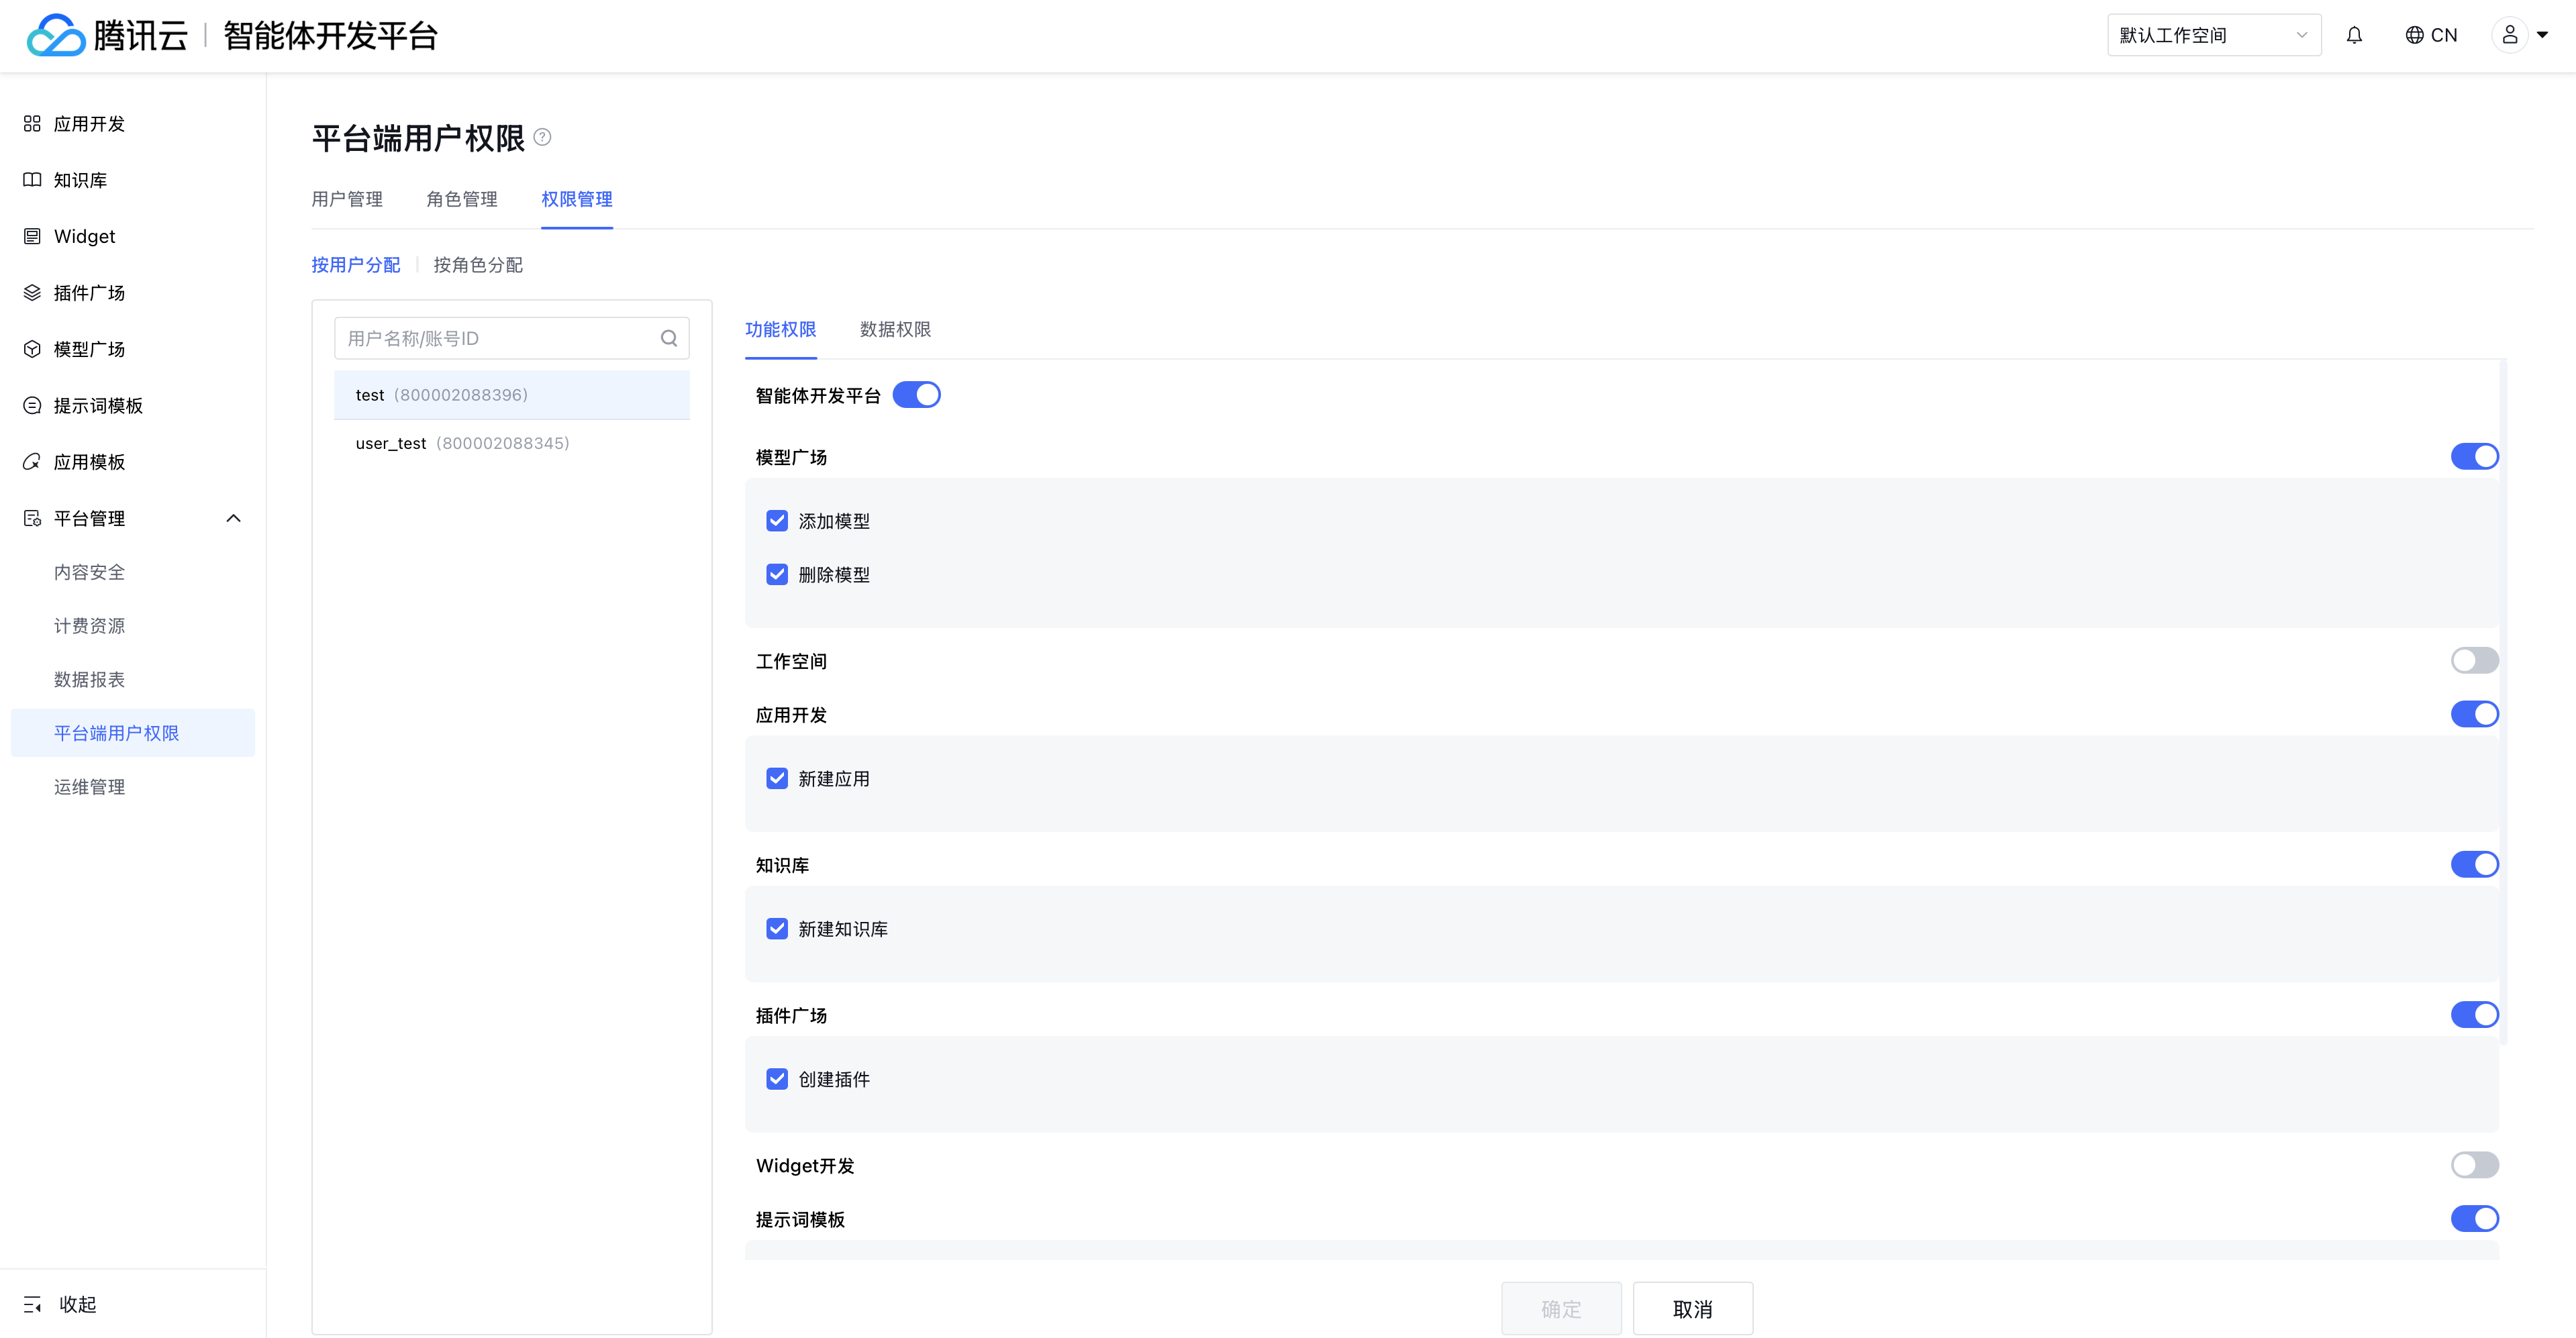Uncheck the 删除模型 checkbox
Image resolution: width=2576 pixels, height=1338 pixels.
click(777, 575)
